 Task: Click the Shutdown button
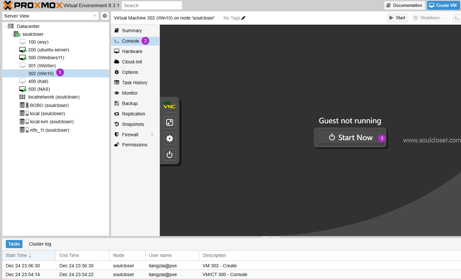[x=427, y=18]
